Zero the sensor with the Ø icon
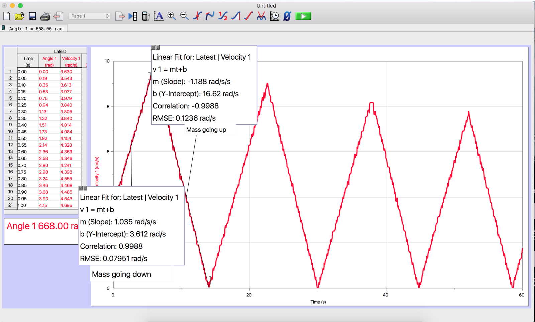The image size is (535, 322). click(x=287, y=16)
